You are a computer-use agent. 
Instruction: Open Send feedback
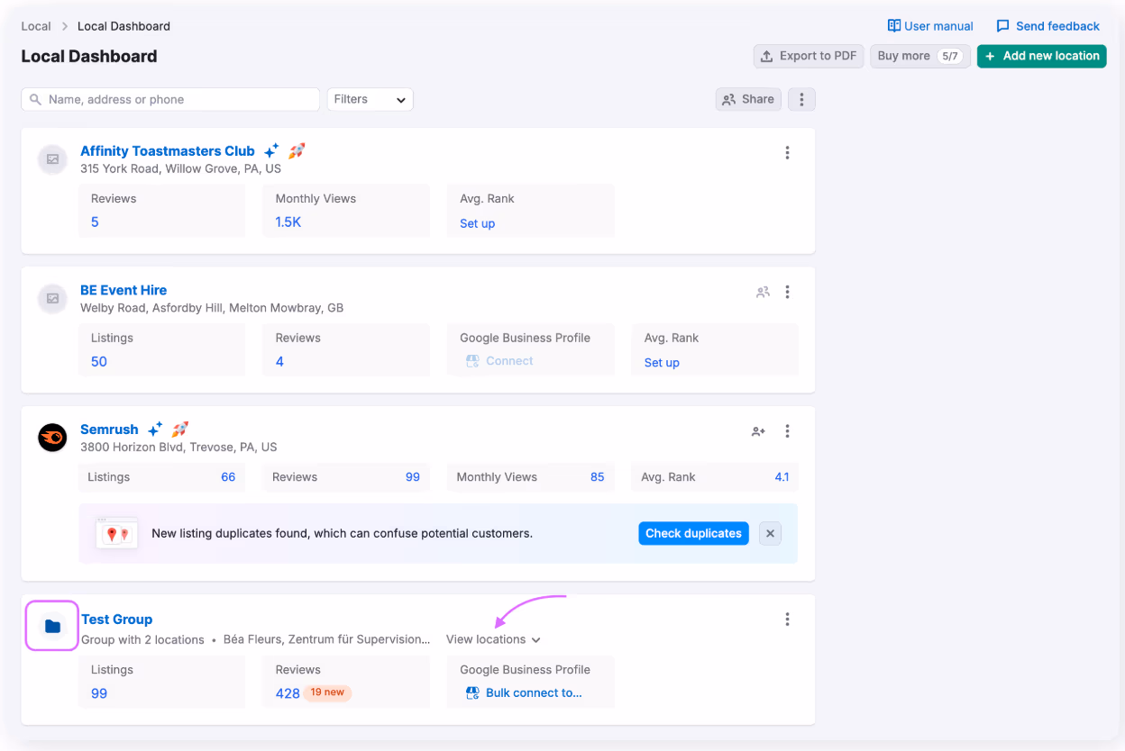pos(1047,26)
